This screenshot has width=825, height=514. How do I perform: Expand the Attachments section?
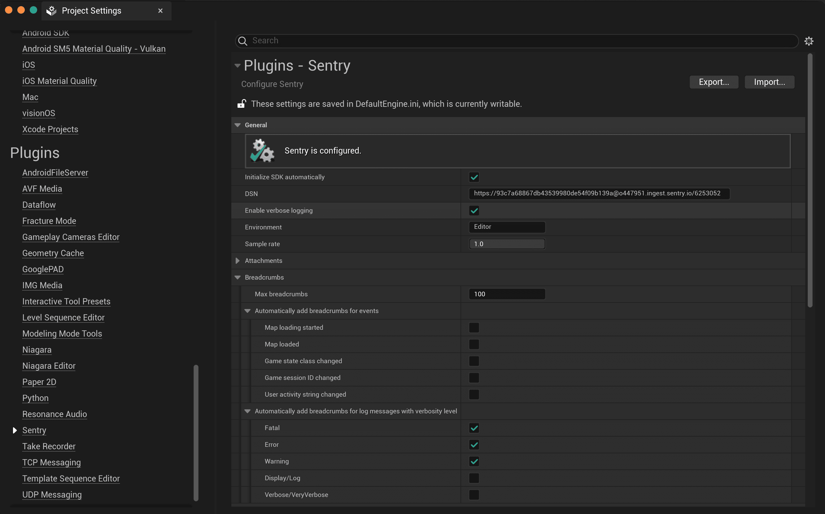pos(237,261)
